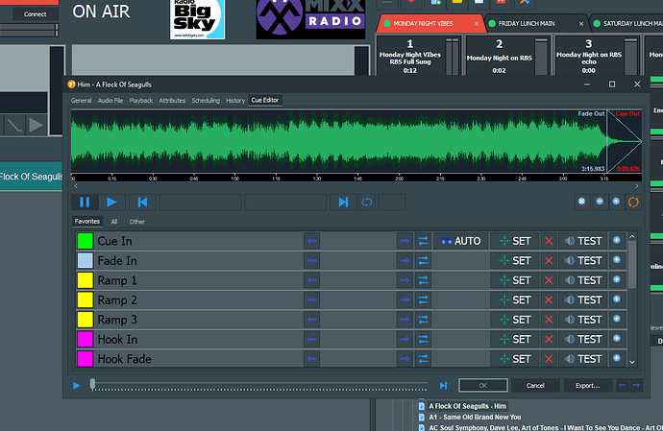Click the skip-to-end icon above the cue list
This screenshot has height=431, width=663.
342,202
